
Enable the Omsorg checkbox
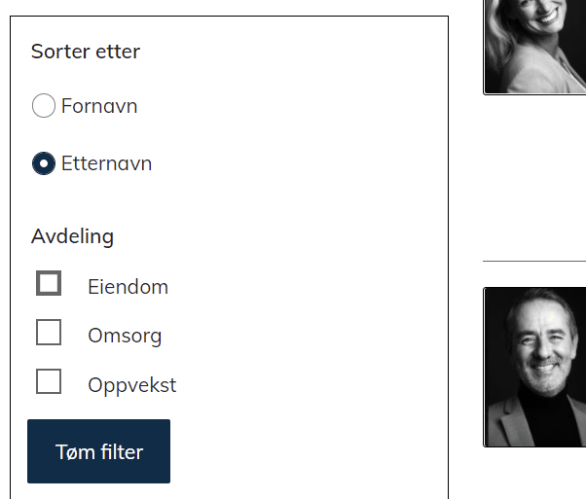49,333
